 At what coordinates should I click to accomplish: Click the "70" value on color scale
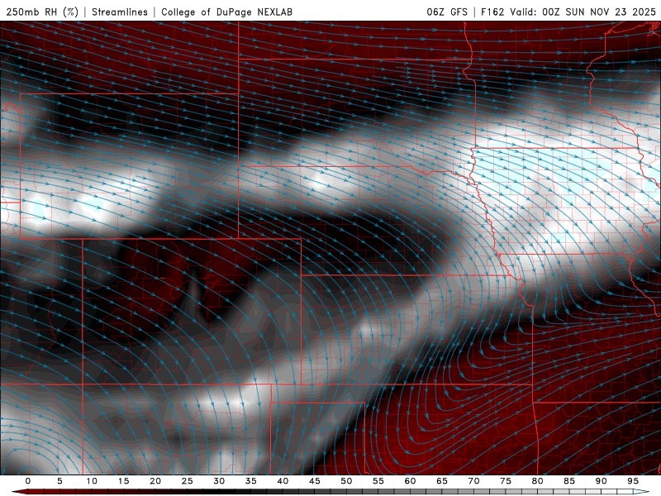click(x=473, y=481)
